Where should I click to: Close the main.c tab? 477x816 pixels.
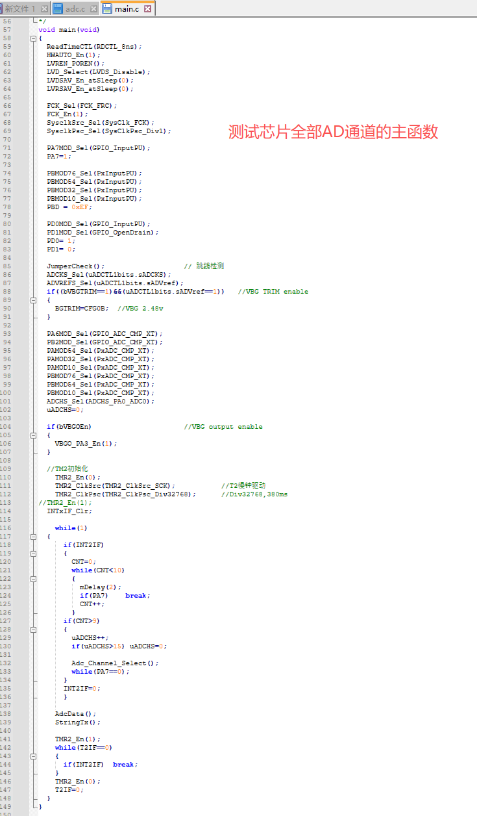(148, 8)
